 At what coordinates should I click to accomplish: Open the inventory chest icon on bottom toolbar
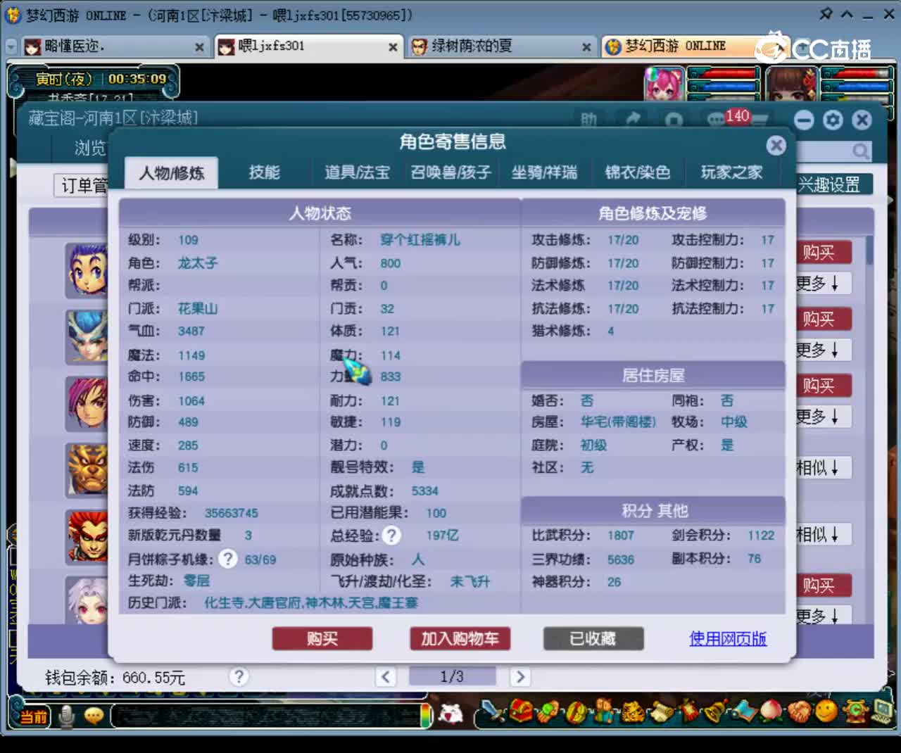tap(519, 713)
